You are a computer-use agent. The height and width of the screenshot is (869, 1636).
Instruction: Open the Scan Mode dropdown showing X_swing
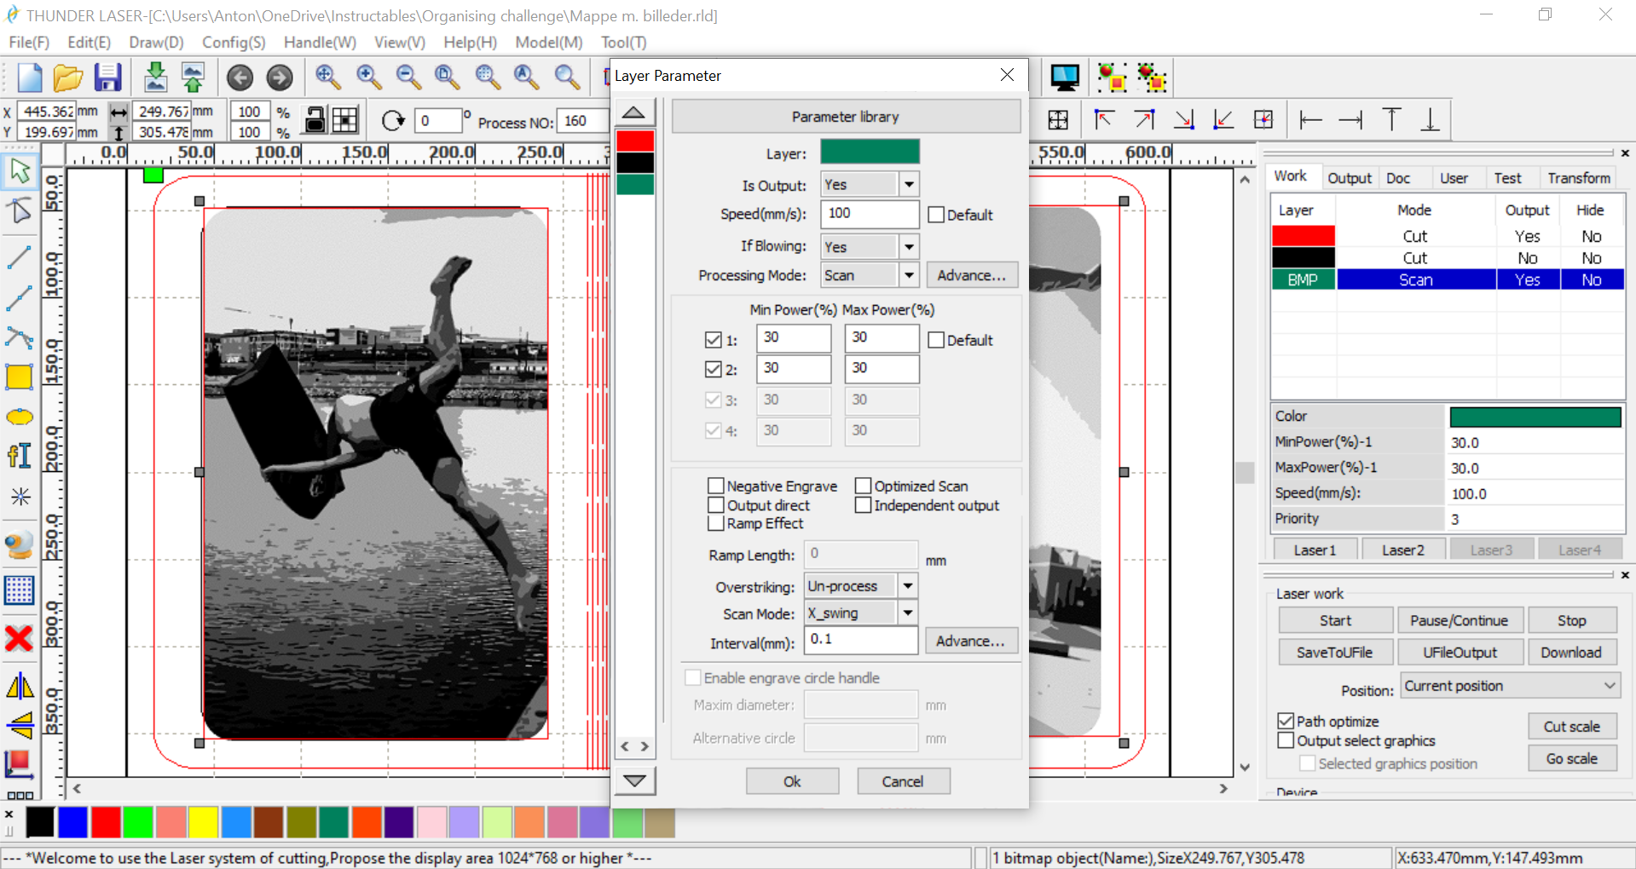coord(906,613)
